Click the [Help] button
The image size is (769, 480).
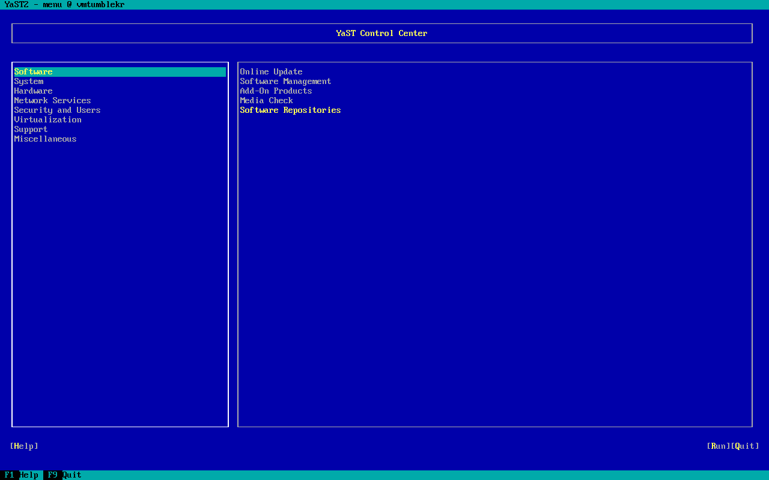click(x=24, y=446)
